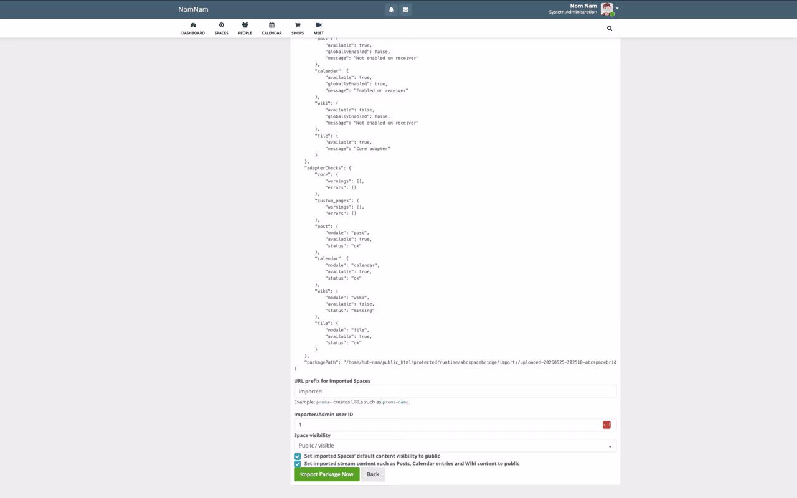The image size is (797, 498).
Task: Click the Back button
Action: pos(373,474)
